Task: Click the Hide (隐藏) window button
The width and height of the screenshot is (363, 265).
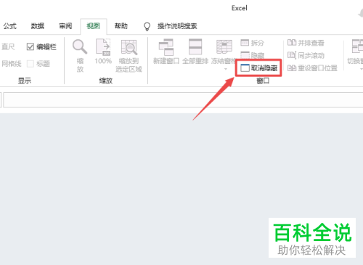Action: click(252, 55)
